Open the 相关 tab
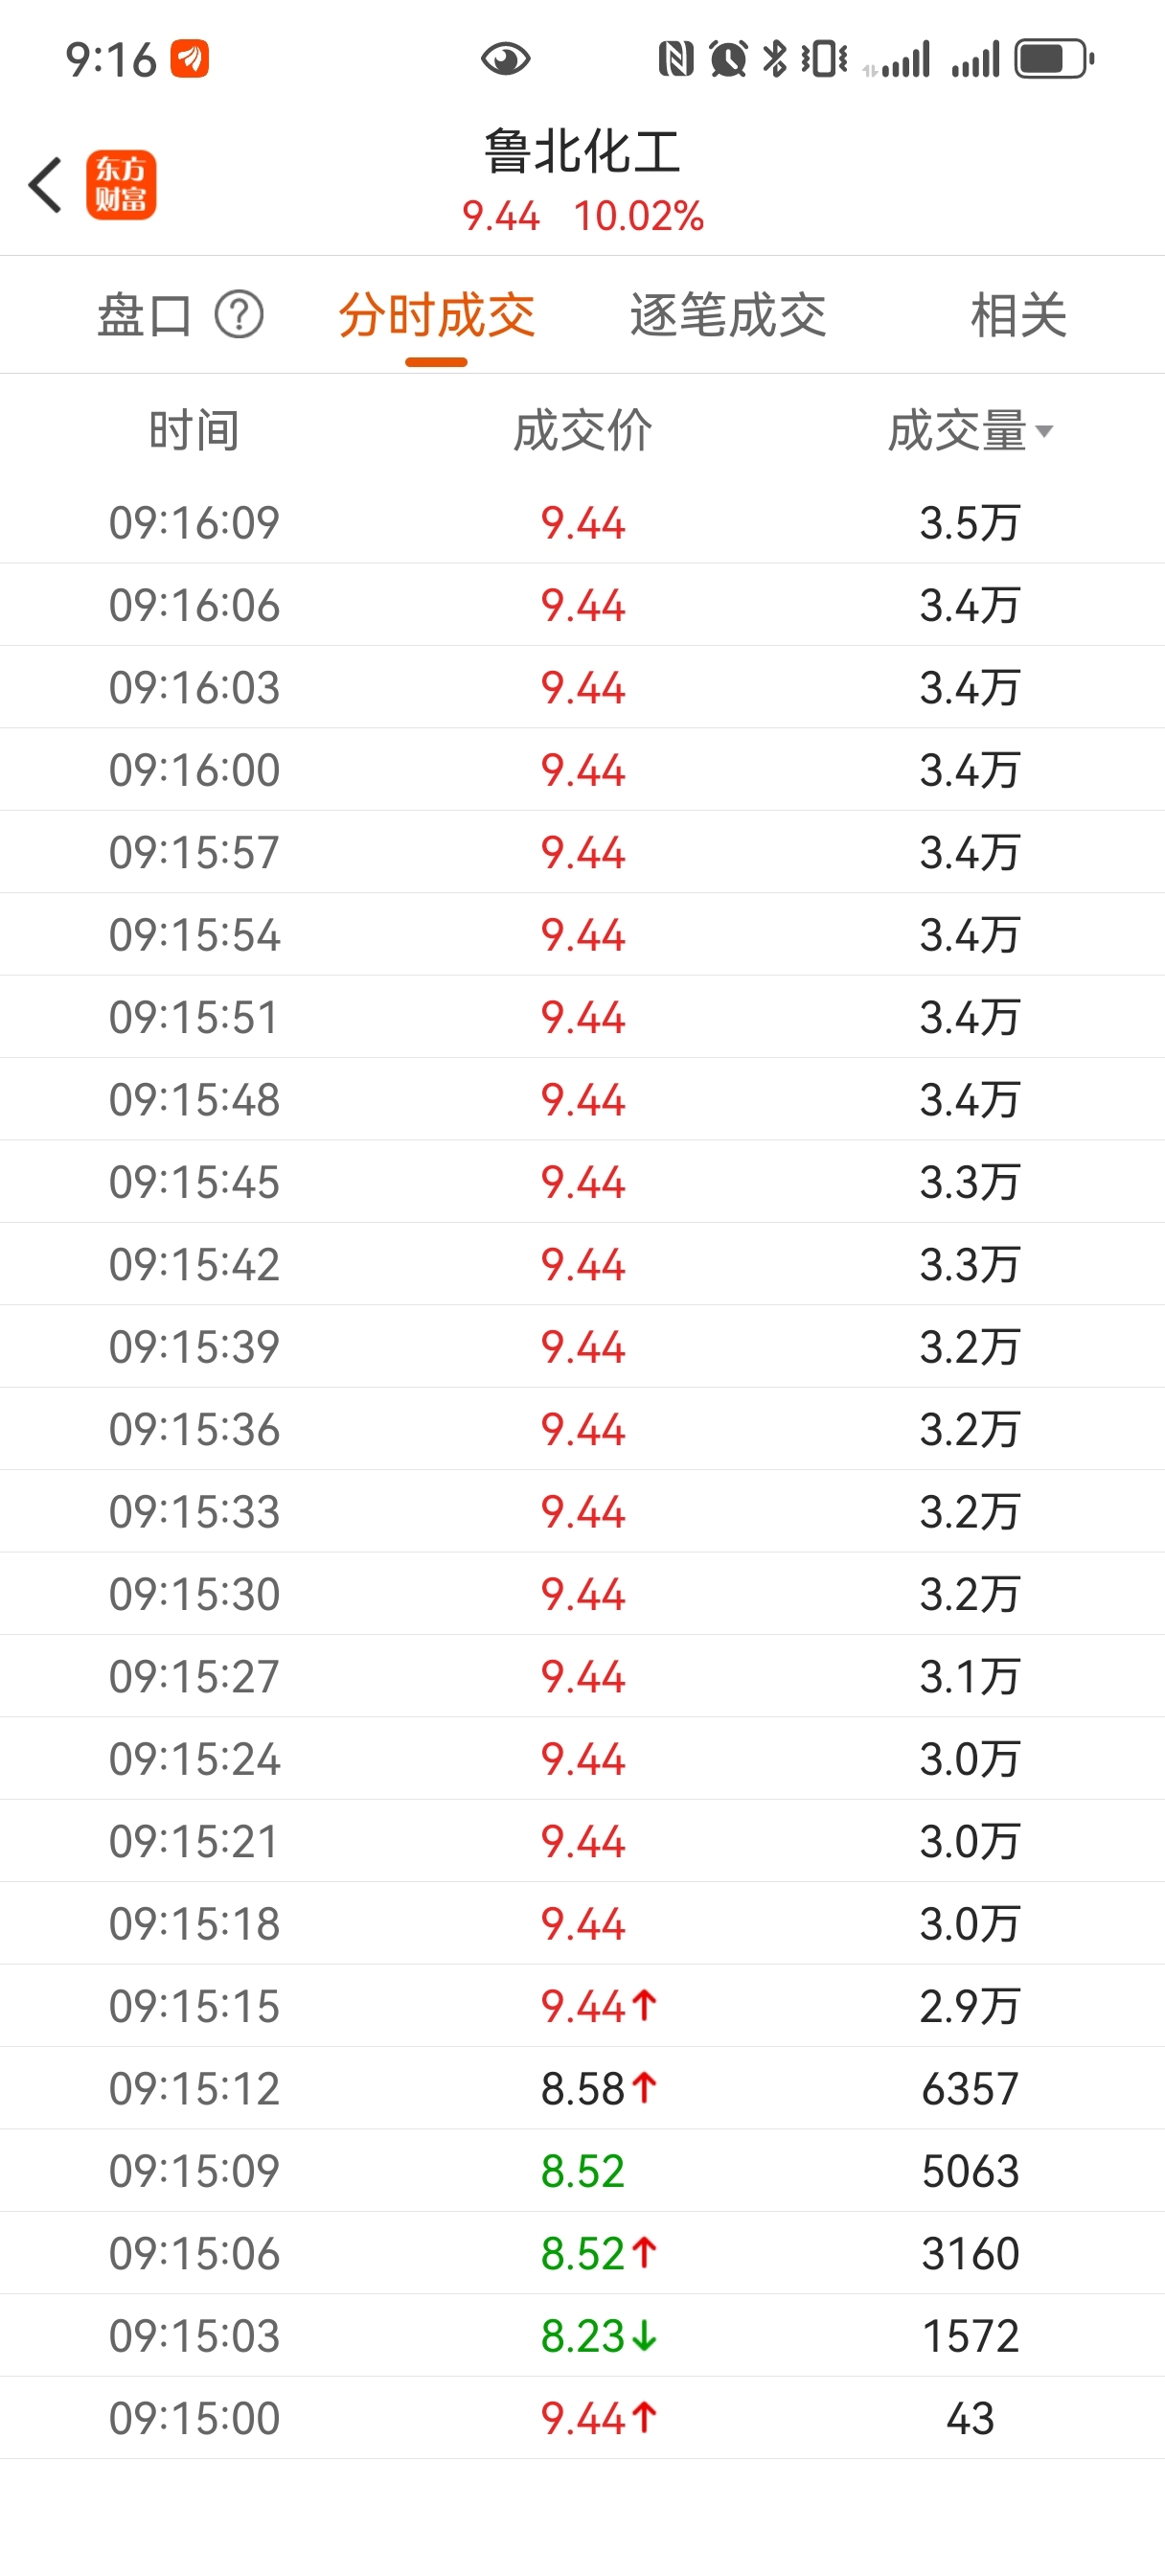This screenshot has width=1165, height=2576. 1019,315
